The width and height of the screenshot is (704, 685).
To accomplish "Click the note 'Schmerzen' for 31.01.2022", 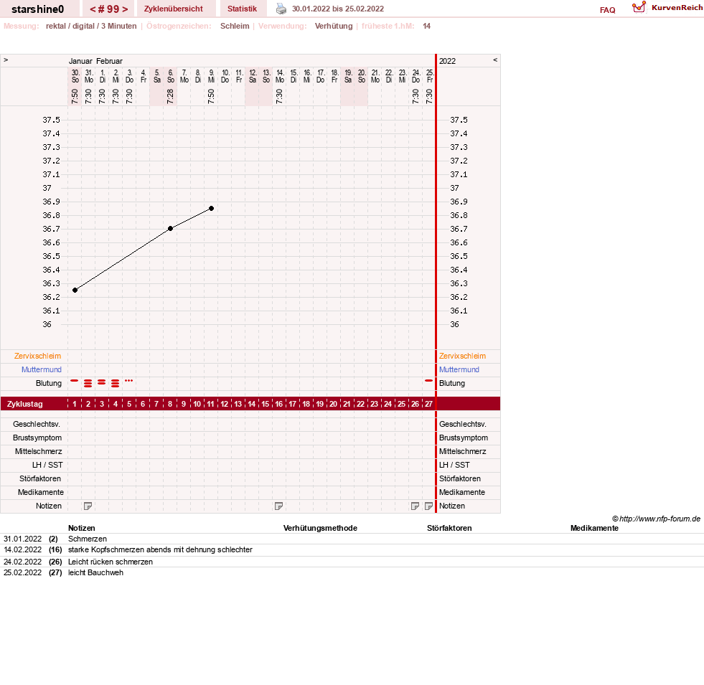I will 88,539.
